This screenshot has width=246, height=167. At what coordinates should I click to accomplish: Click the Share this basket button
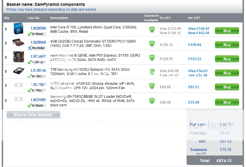click(33, 115)
